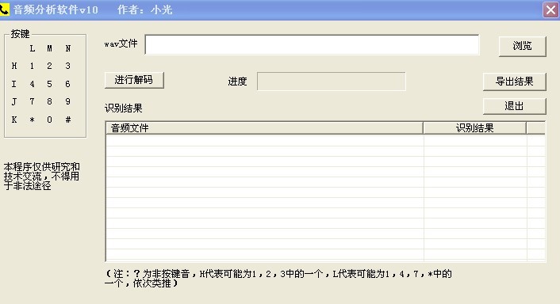
Task: Focus the wav文件 path input field
Action: coord(312,44)
